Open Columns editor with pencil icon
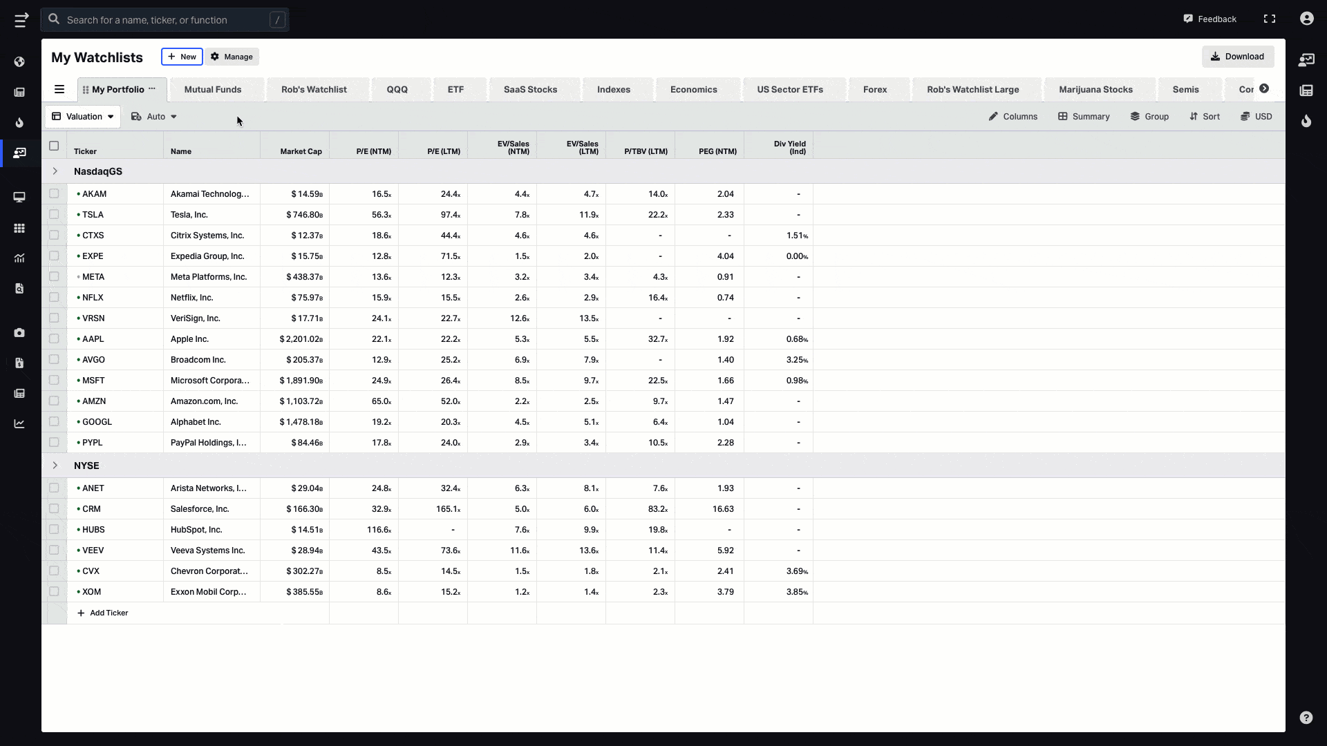The image size is (1327, 746). [1013, 117]
